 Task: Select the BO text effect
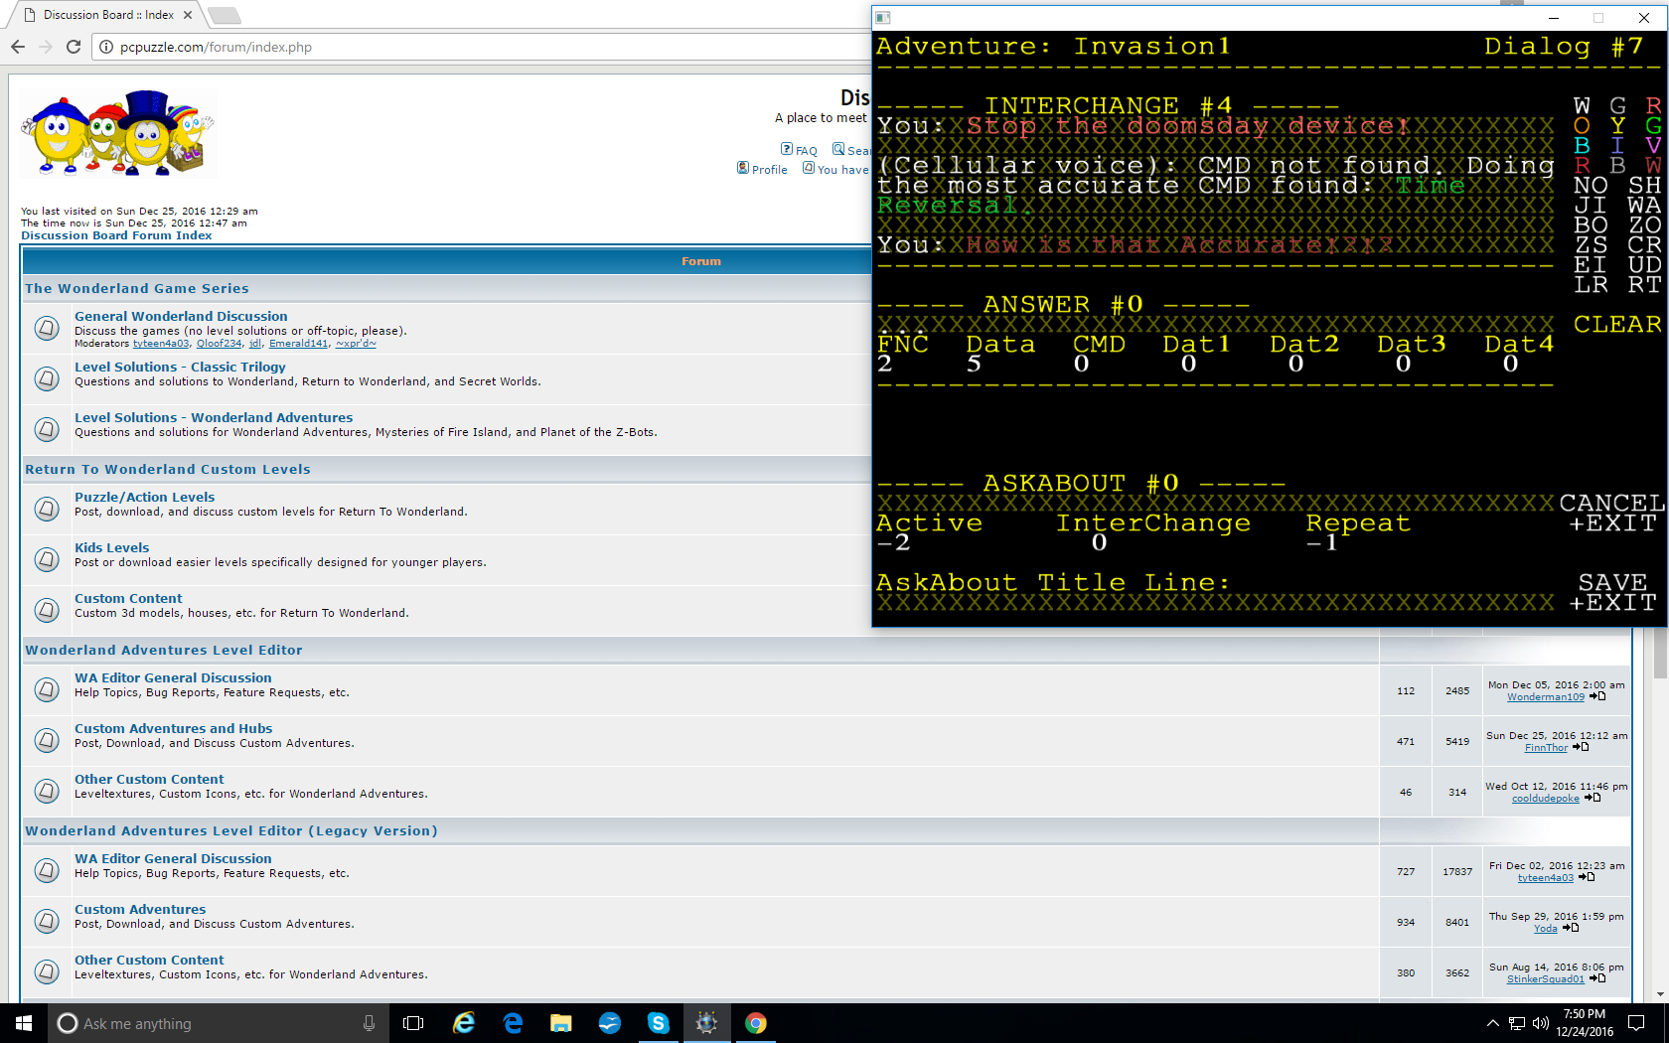[x=1591, y=224]
